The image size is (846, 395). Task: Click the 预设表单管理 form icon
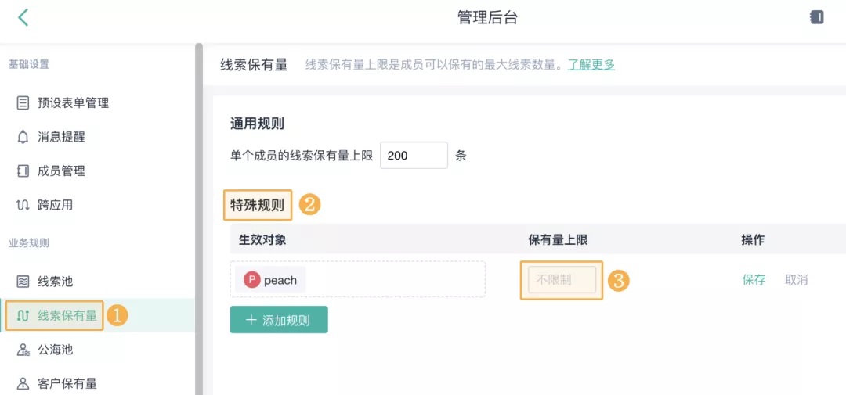(x=23, y=103)
